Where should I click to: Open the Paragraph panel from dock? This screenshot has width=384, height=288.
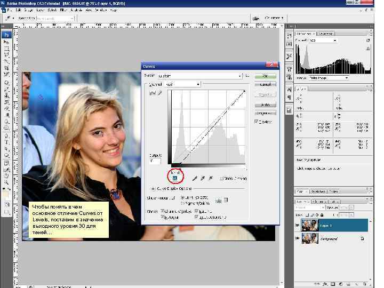tap(289, 98)
